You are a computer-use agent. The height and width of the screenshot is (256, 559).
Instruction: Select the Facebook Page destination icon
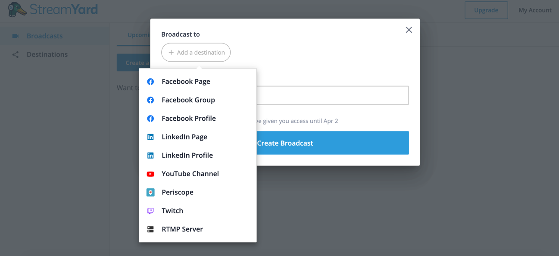point(150,81)
